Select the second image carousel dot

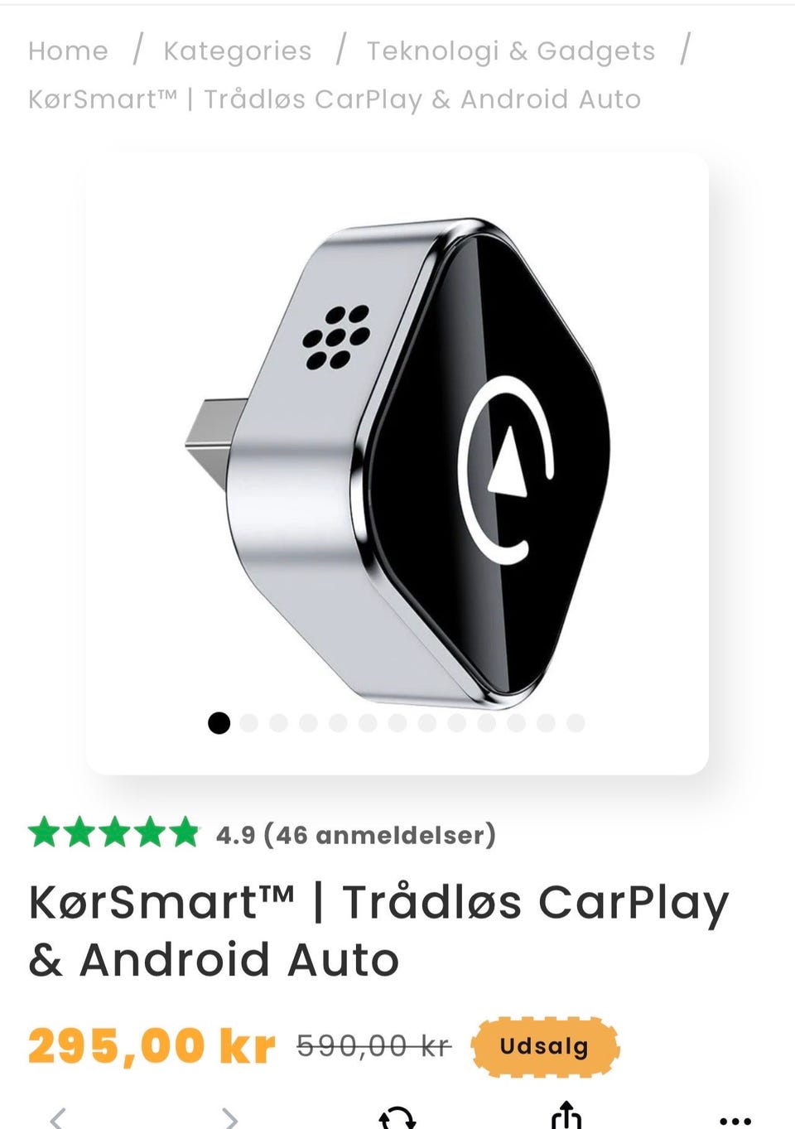pos(248,723)
